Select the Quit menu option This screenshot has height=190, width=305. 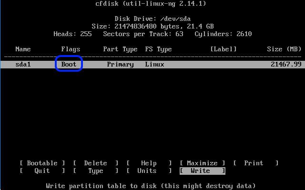[42, 171]
